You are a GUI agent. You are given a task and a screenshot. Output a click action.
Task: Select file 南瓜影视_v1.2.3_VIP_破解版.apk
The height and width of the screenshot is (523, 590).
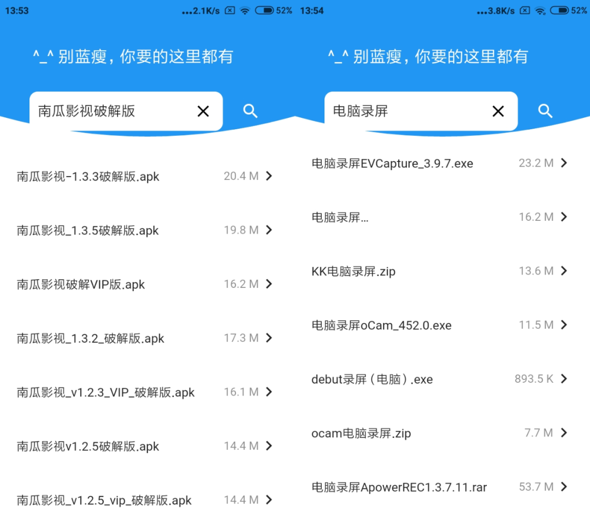pos(106,393)
